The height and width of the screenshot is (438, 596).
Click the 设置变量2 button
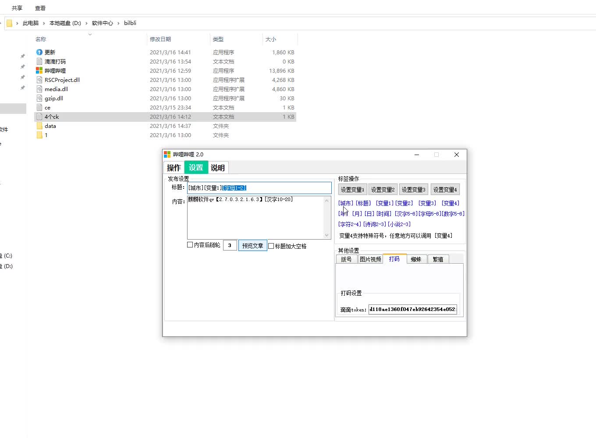(x=383, y=190)
